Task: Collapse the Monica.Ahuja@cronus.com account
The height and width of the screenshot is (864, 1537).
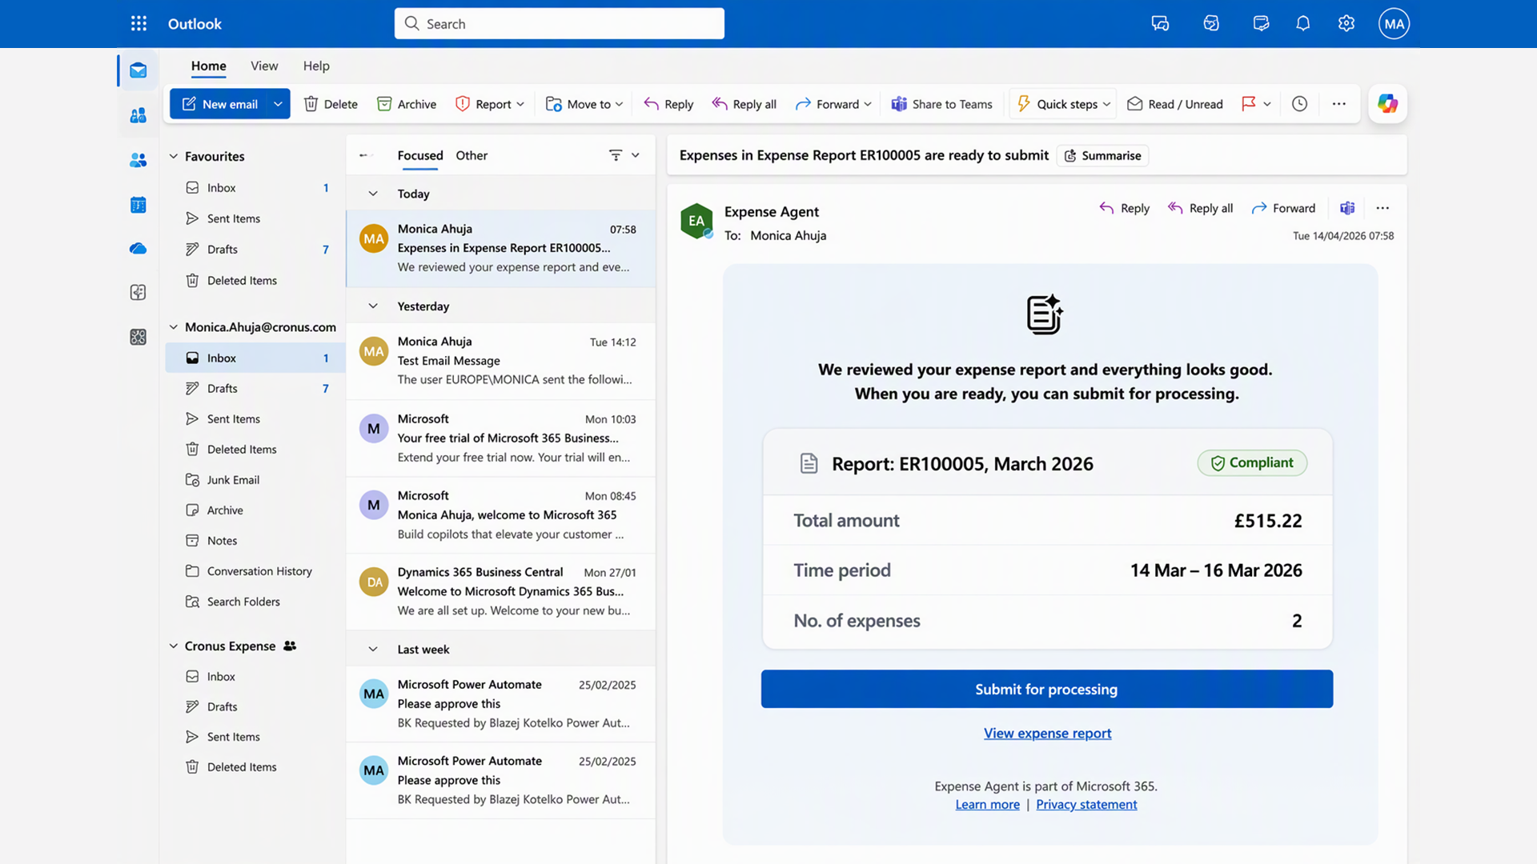Action: pyautogui.click(x=173, y=327)
